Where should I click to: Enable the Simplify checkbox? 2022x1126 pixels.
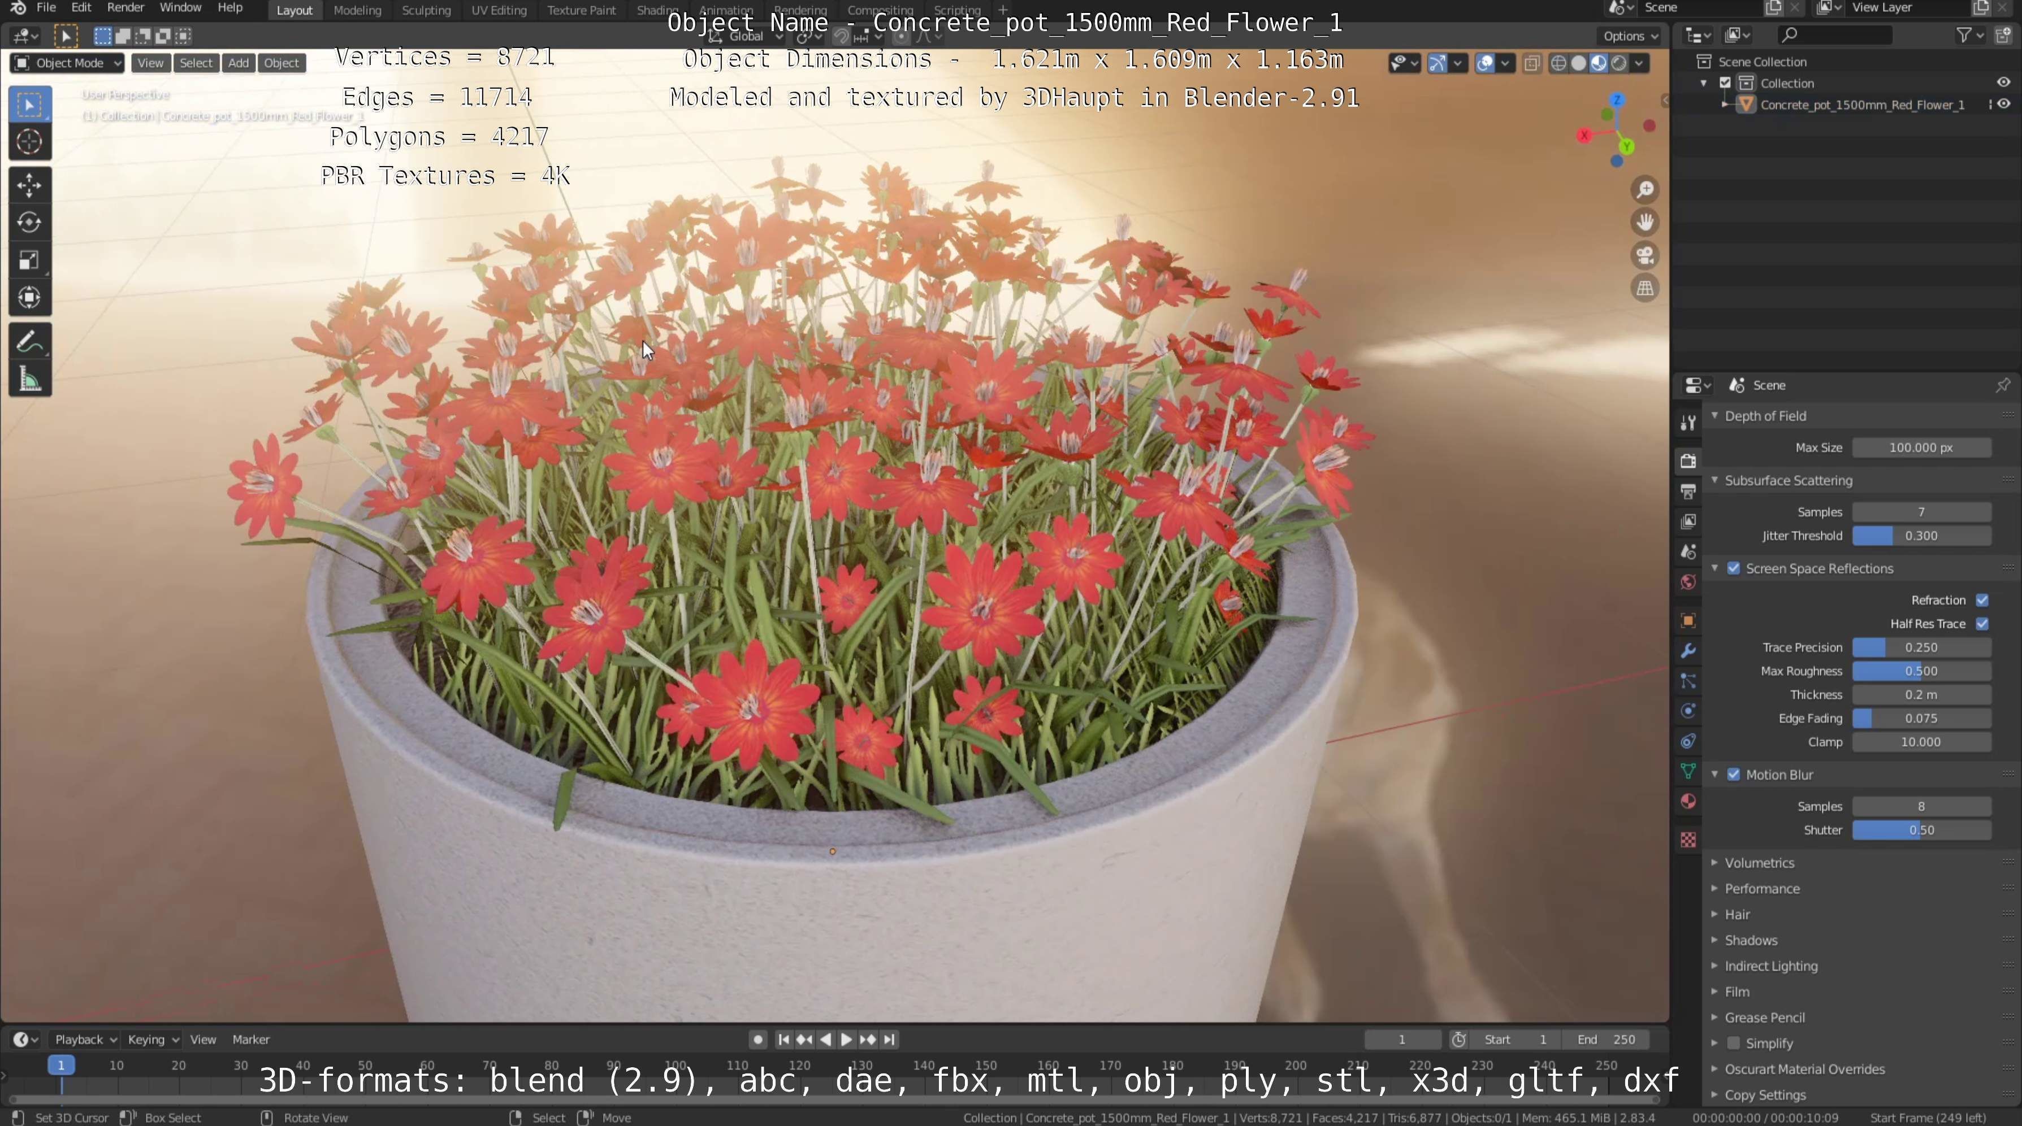coord(1733,1043)
